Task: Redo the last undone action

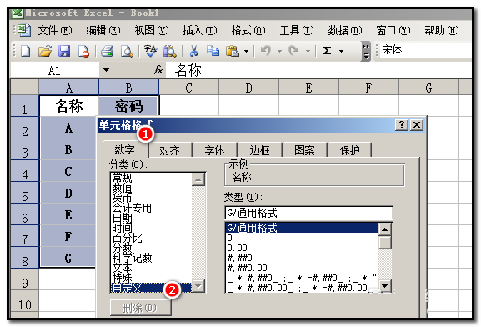Action: pos(294,51)
